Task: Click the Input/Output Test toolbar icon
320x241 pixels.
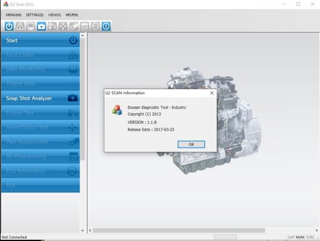Action: pyautogui.click(x=63, y=27)
